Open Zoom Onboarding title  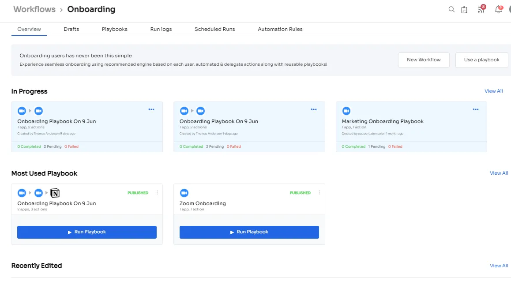tap(203, 203)
